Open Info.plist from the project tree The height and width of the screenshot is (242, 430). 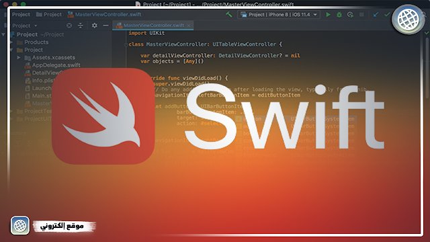(x=39, y=81)
